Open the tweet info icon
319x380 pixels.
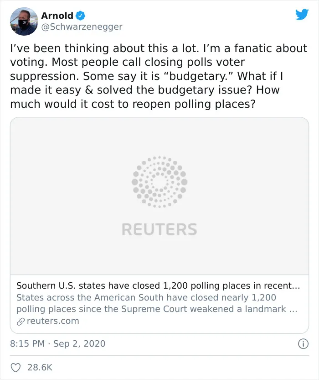[304, 343]
